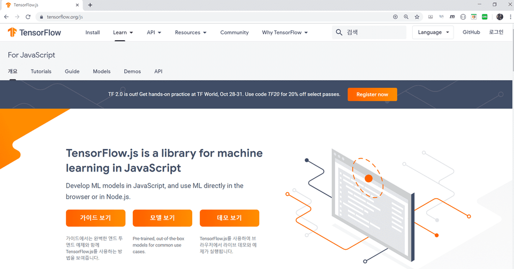Open the green CORS extension icon
This screenshot has height=269, width=514.
485,17
